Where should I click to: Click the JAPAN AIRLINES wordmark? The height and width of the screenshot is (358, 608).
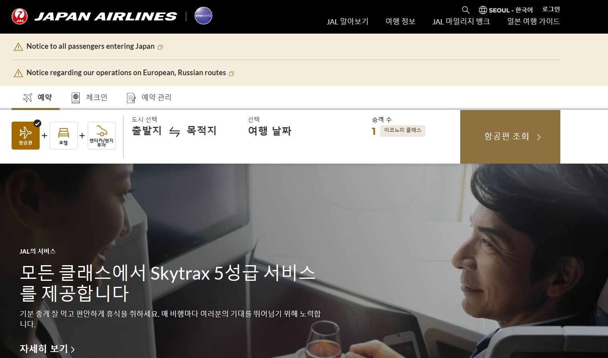tap(106, 16)
